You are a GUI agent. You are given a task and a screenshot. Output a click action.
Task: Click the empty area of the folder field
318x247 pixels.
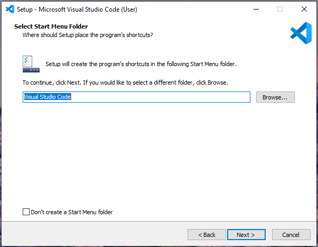(x=158, y=97)
